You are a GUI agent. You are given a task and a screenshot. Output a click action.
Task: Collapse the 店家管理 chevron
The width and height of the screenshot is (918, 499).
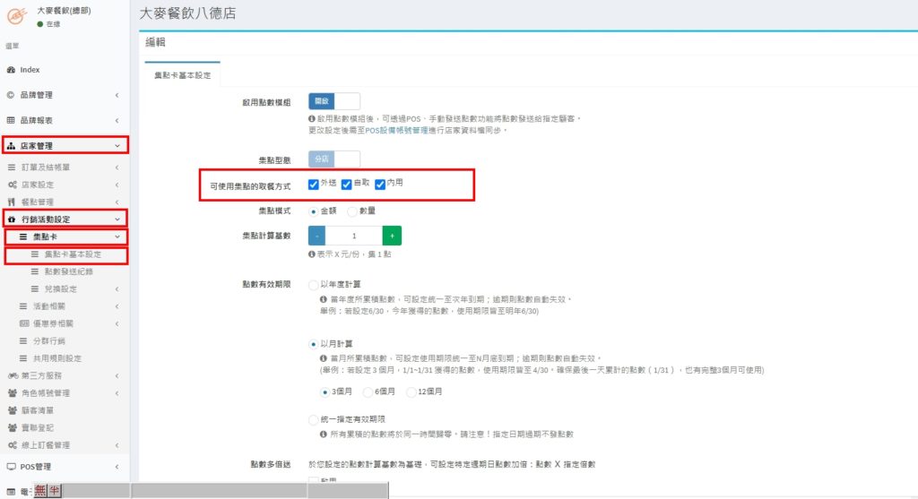coord(117,146)
